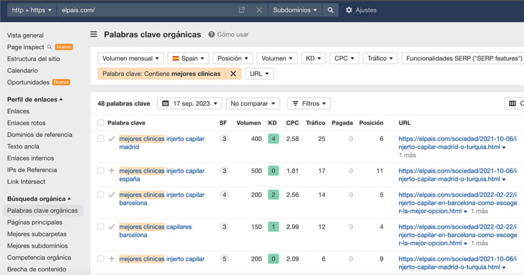The width and height of the screenshot is (524, 275).
Task: Collapse the Búsqueda orgánica section
Action: 39,198
